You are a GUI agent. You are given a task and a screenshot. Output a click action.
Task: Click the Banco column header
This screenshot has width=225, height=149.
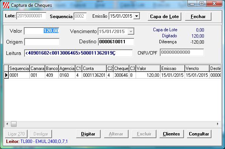click(x=52, y=68)
